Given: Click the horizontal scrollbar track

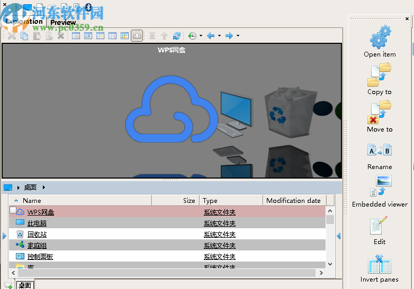Looking at the screenshot, I should pyautogui.click(x=167, y=273).
